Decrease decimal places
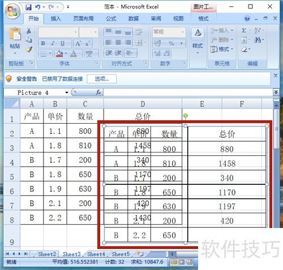 (x=166, y=54)
